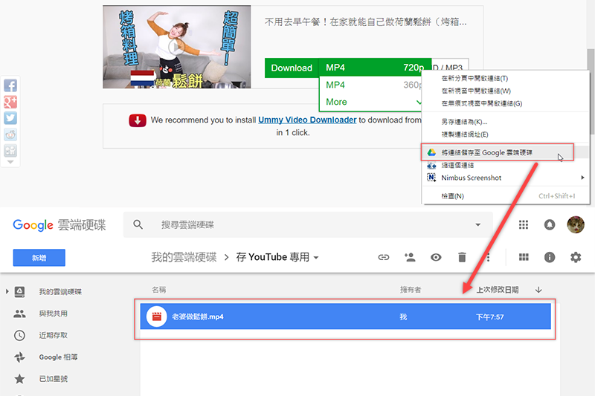
Task: Click the red video file icon
Action: point(157,317)
